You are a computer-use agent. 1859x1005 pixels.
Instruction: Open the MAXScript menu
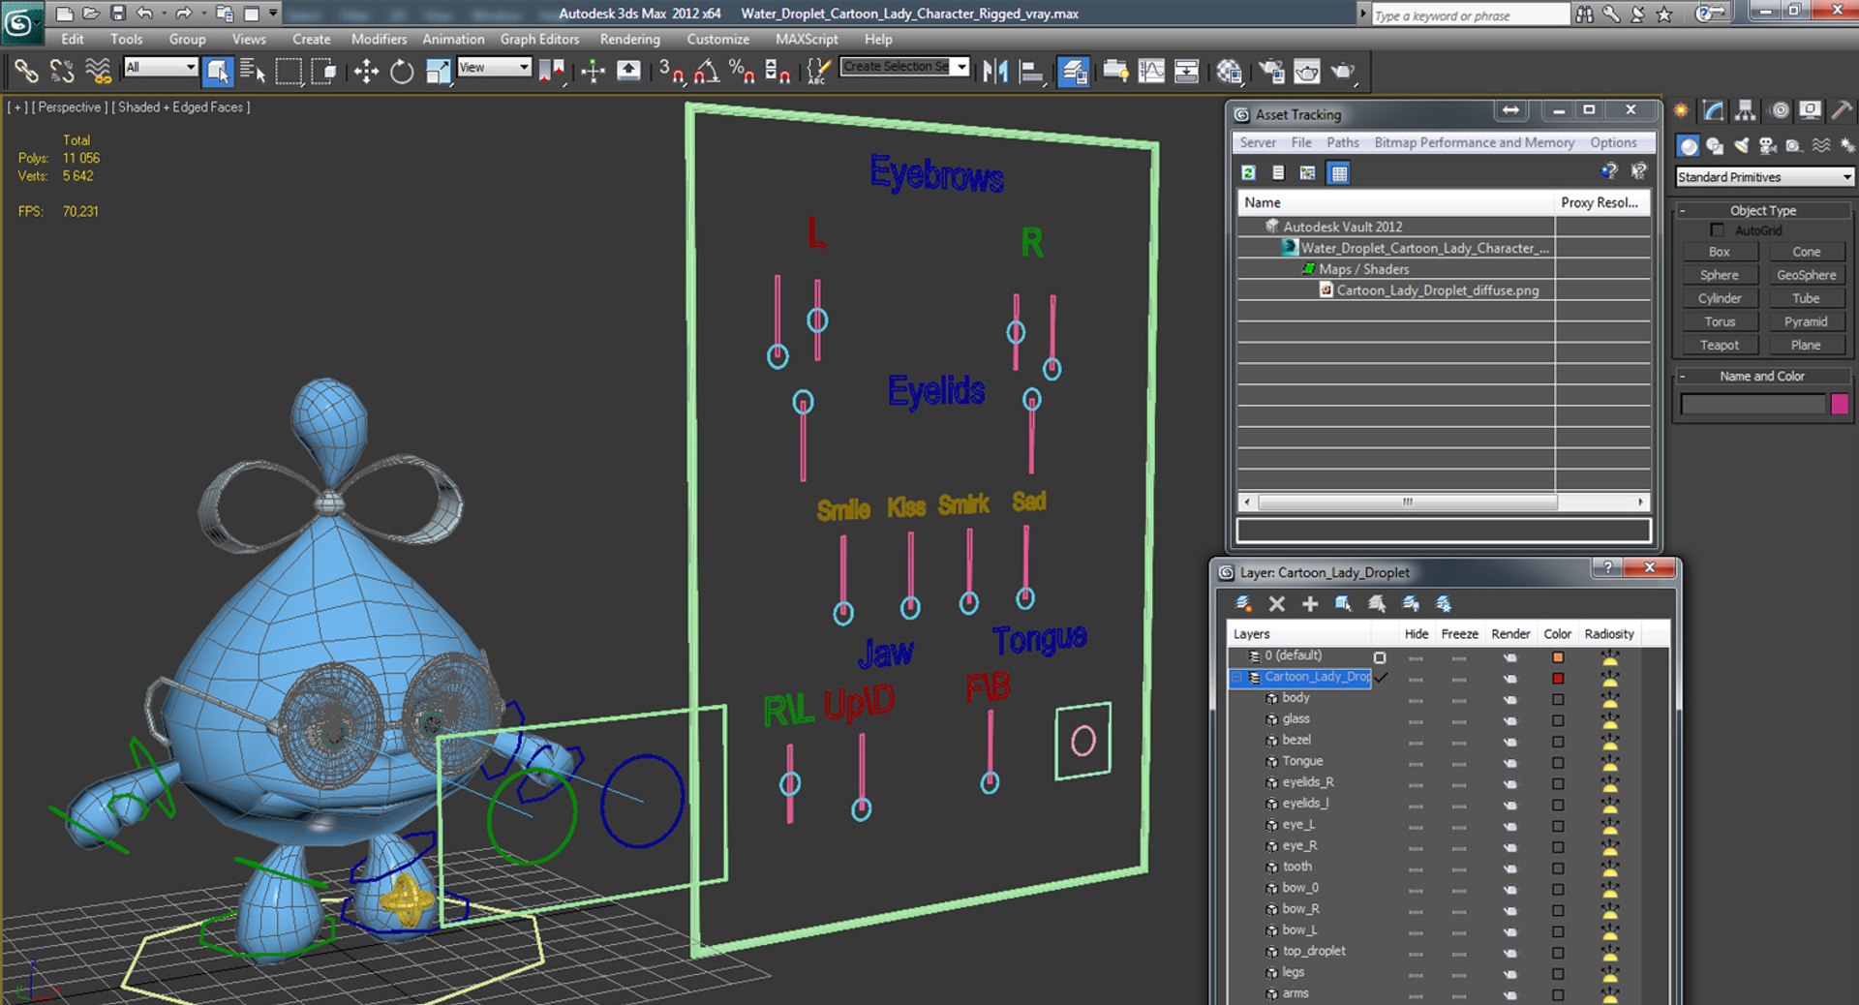click(807, 39)
